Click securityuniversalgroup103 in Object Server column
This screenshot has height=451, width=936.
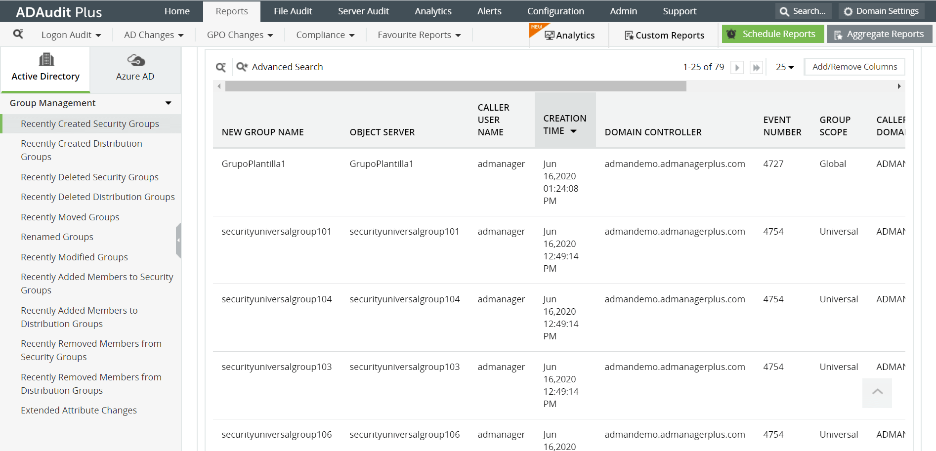pos(404,367)
